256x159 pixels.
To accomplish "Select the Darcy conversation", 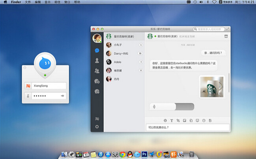I will point(124,53).
